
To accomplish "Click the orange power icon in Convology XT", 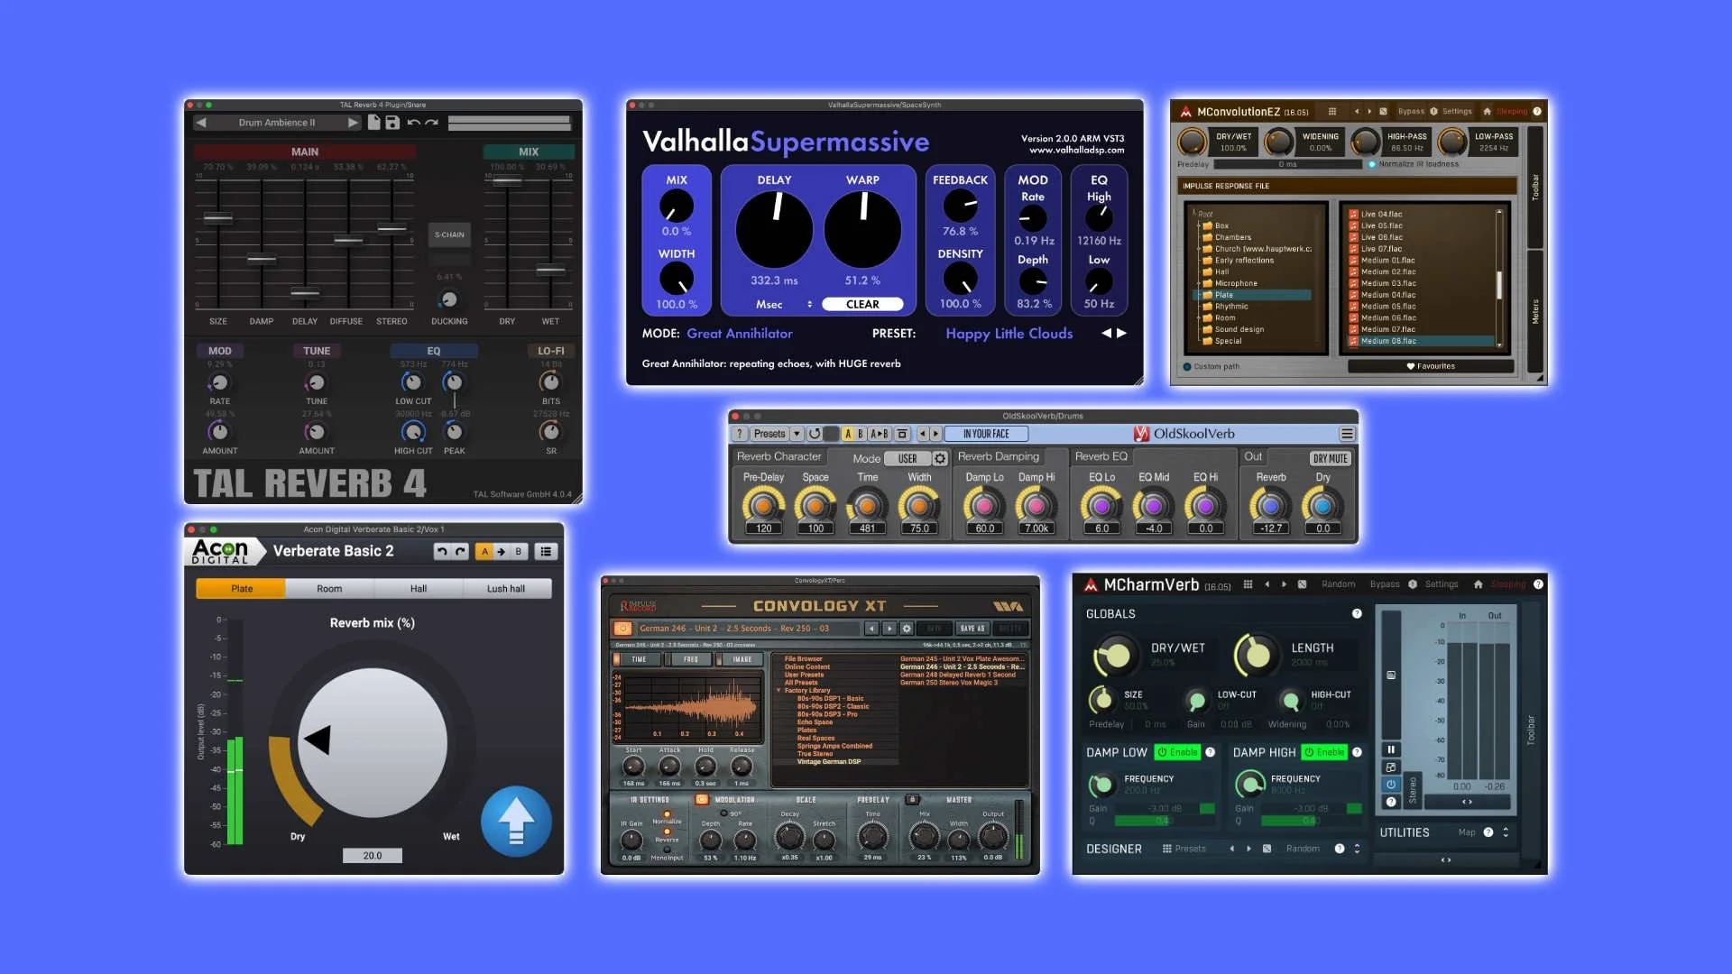I will pyautogui.click(x=622, y=629).
